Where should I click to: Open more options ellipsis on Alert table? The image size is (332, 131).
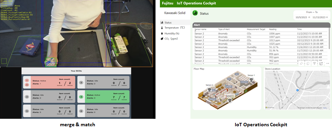(x=327, y=63)
